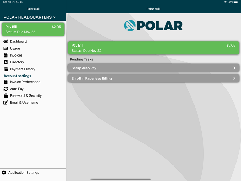The width and height of the screenshot is (241, 181).
Task: Click the battery indicator icon
Action: point(236,2)
